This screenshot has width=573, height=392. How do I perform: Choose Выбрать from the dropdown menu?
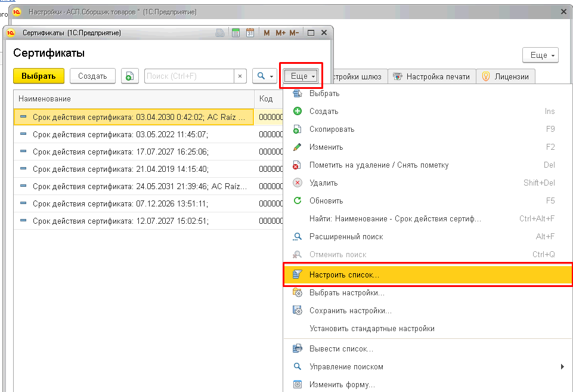[428, 94]
